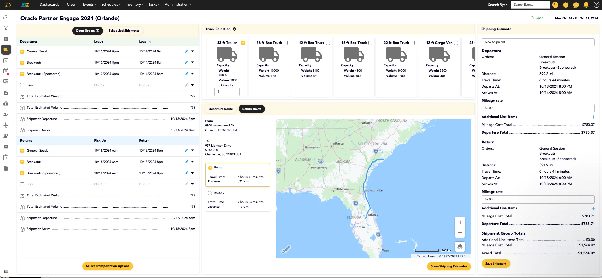Image resolution: width=602 pixels, height=278 pixels.
Task: Click the Departure Mileage rate field
Action: click(538, 108)
